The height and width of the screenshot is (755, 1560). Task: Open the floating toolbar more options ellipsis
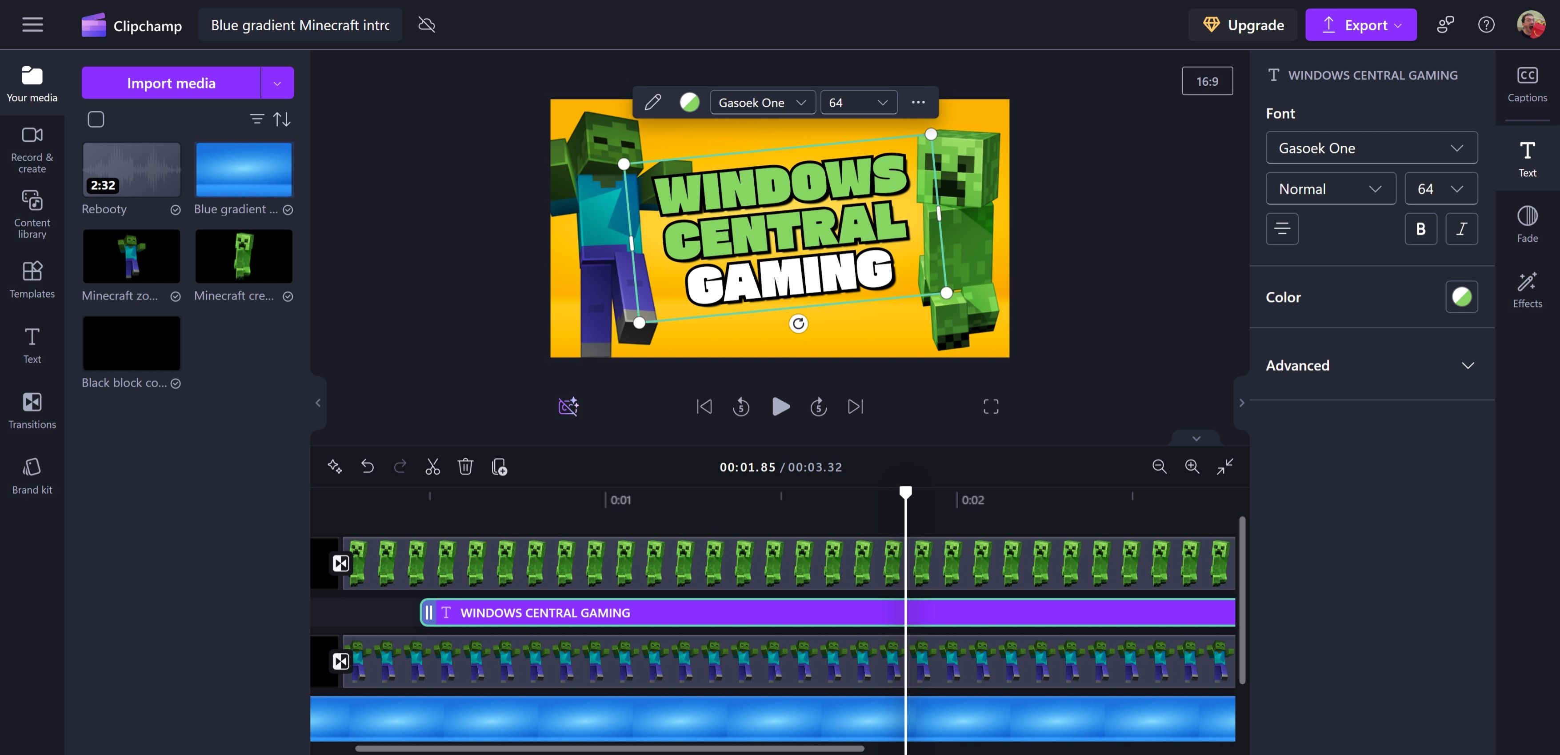coord(918,102)
